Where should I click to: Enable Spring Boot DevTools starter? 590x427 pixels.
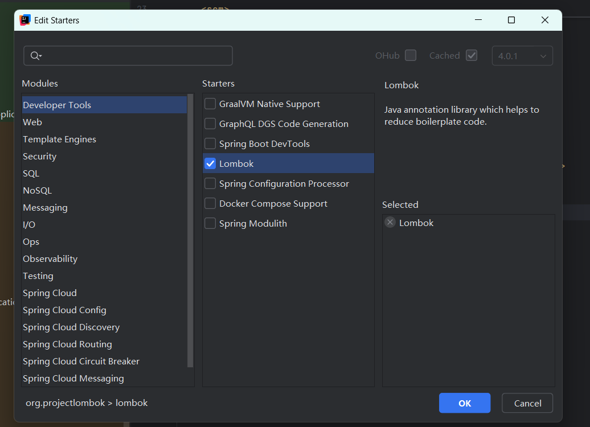click(x=210, y=143)
